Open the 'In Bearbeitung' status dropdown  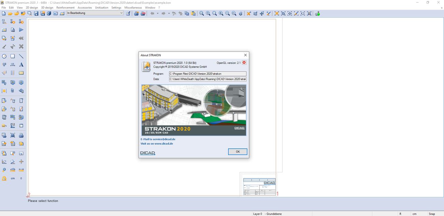coord(95,13)
